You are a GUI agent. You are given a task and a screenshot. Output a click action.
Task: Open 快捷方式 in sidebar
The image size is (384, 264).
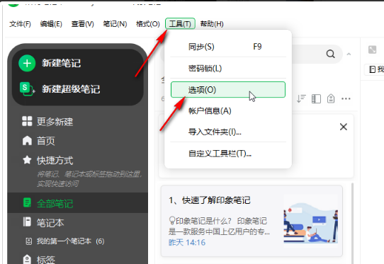pos(55,161)
